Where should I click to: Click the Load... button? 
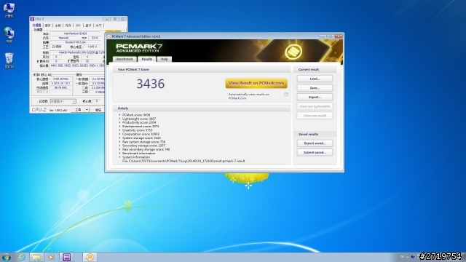click(x=315, y=79)
